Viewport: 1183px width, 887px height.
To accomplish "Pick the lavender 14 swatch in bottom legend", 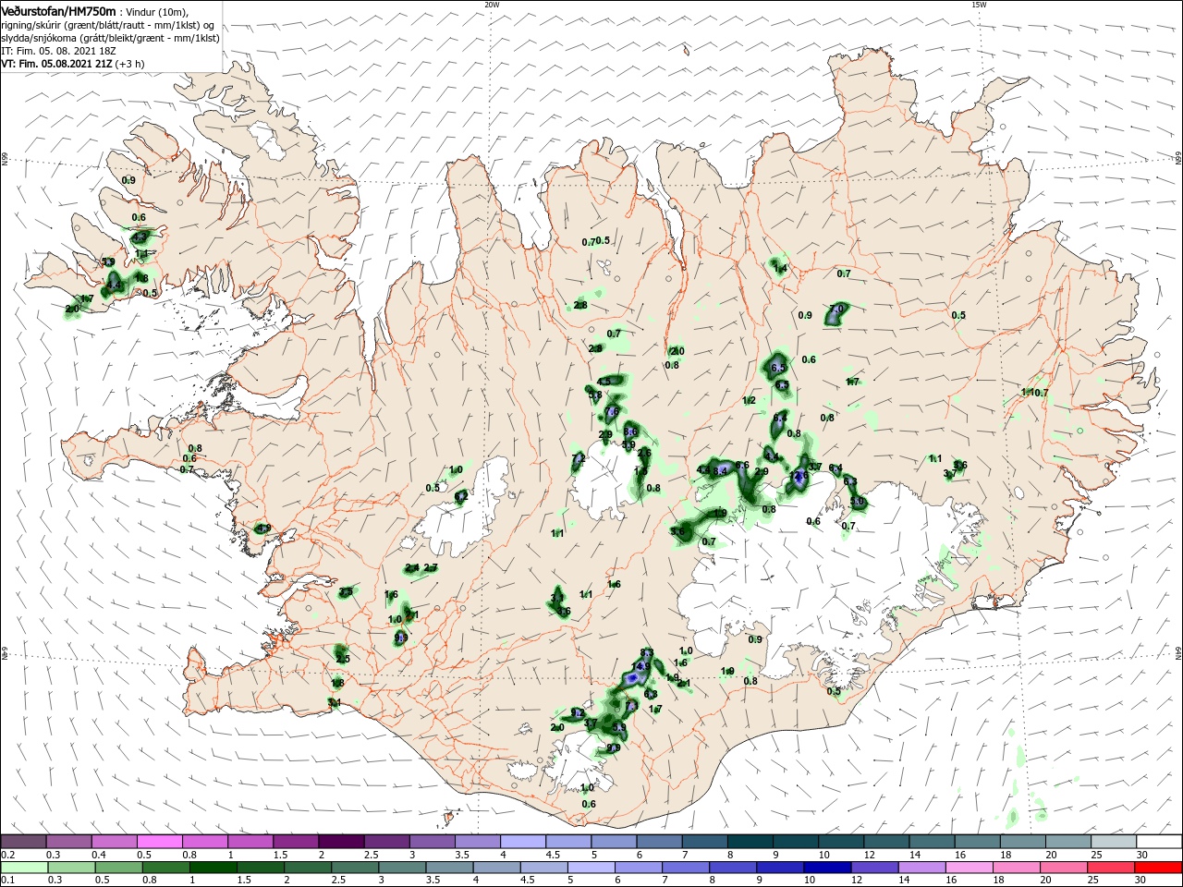I will (923, 868).
